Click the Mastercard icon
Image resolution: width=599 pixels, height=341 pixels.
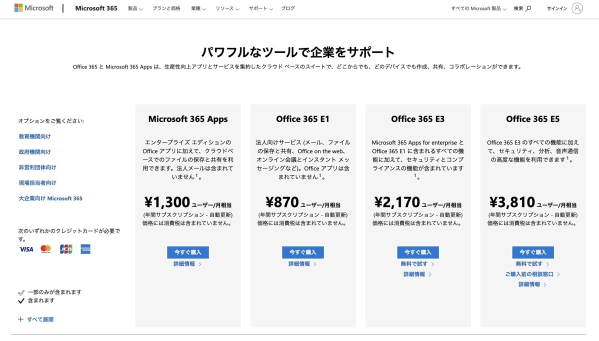click(46, 249)
